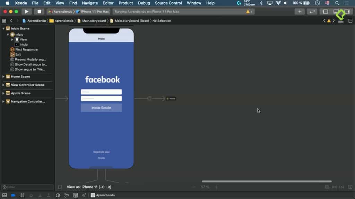Zoom out the storyboard canvas
Viewport: 355px width, 199px height.
pyautogui.click(x=193, y=187)
